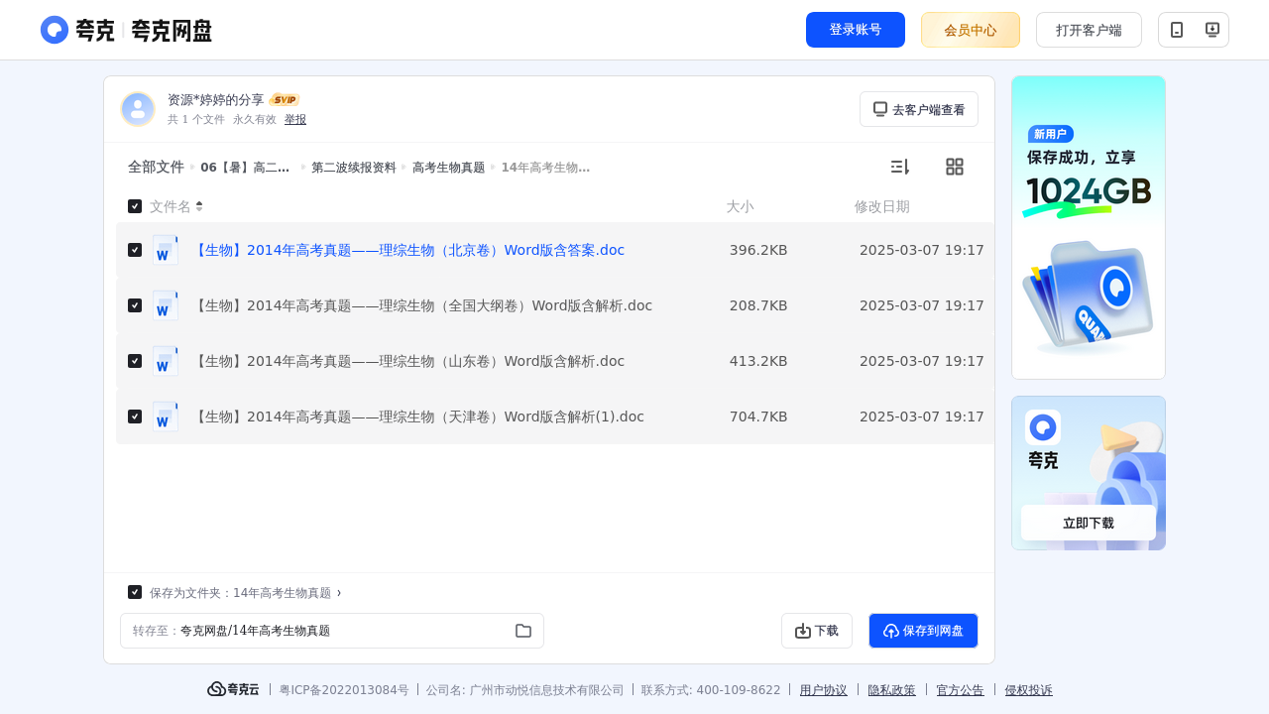This screenshot has width=1269, height=714.
Task: Click the sharer's avatar icon
Action: click(x=138, y=109)
